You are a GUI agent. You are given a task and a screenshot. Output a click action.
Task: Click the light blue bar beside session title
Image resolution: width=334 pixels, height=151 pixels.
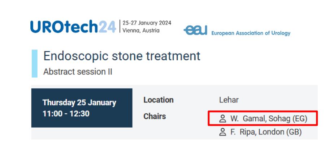tap(35, 64)
